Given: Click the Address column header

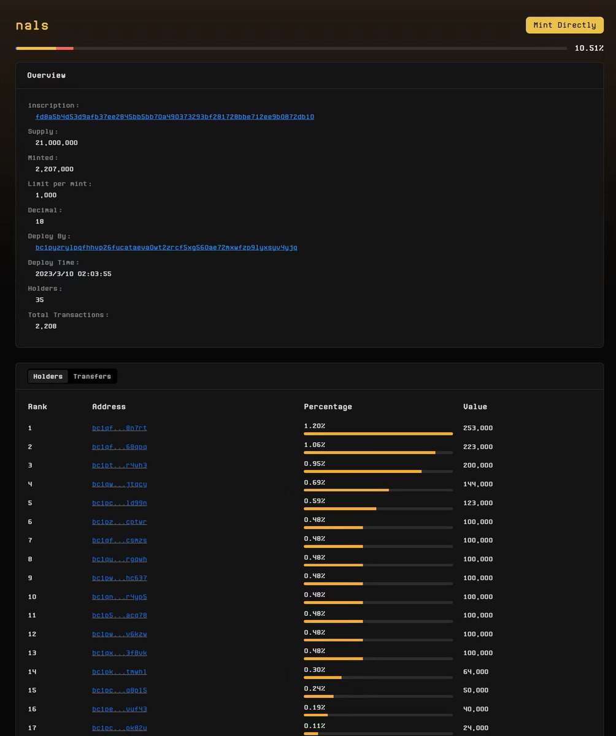Looking at the screenshot, I should click(x=109, y=407).
